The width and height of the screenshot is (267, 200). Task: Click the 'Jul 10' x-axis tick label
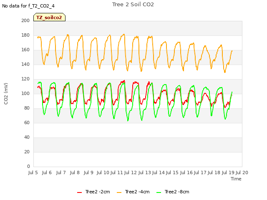(103, 172)
